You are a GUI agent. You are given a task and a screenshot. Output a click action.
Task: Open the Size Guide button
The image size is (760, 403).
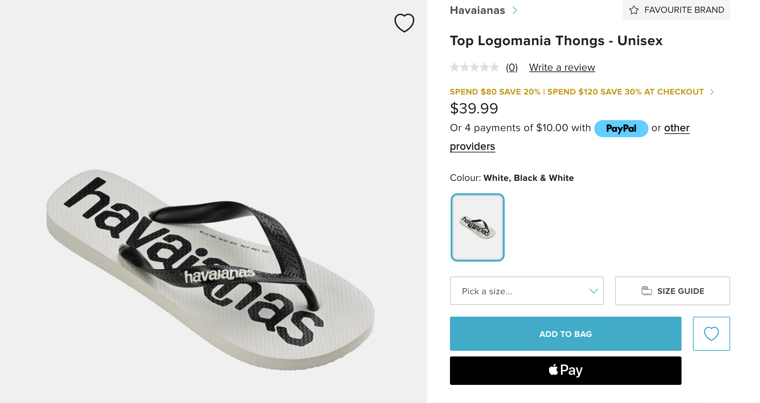680,291
